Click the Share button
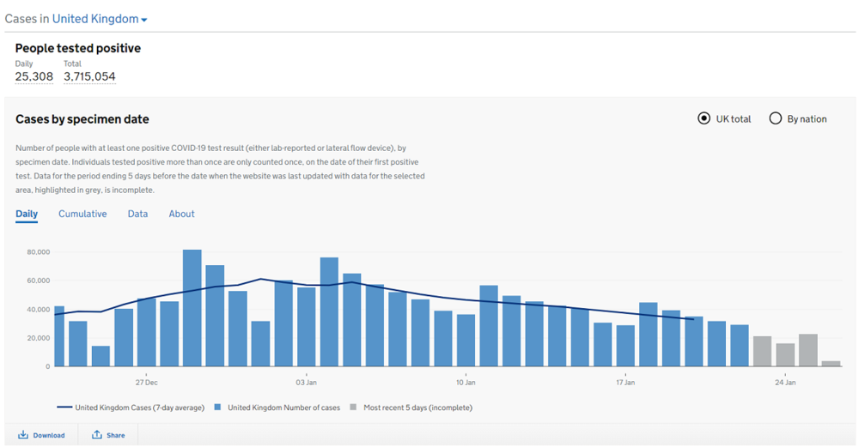Viewport: 859px width, 447px height. [108, 435]
